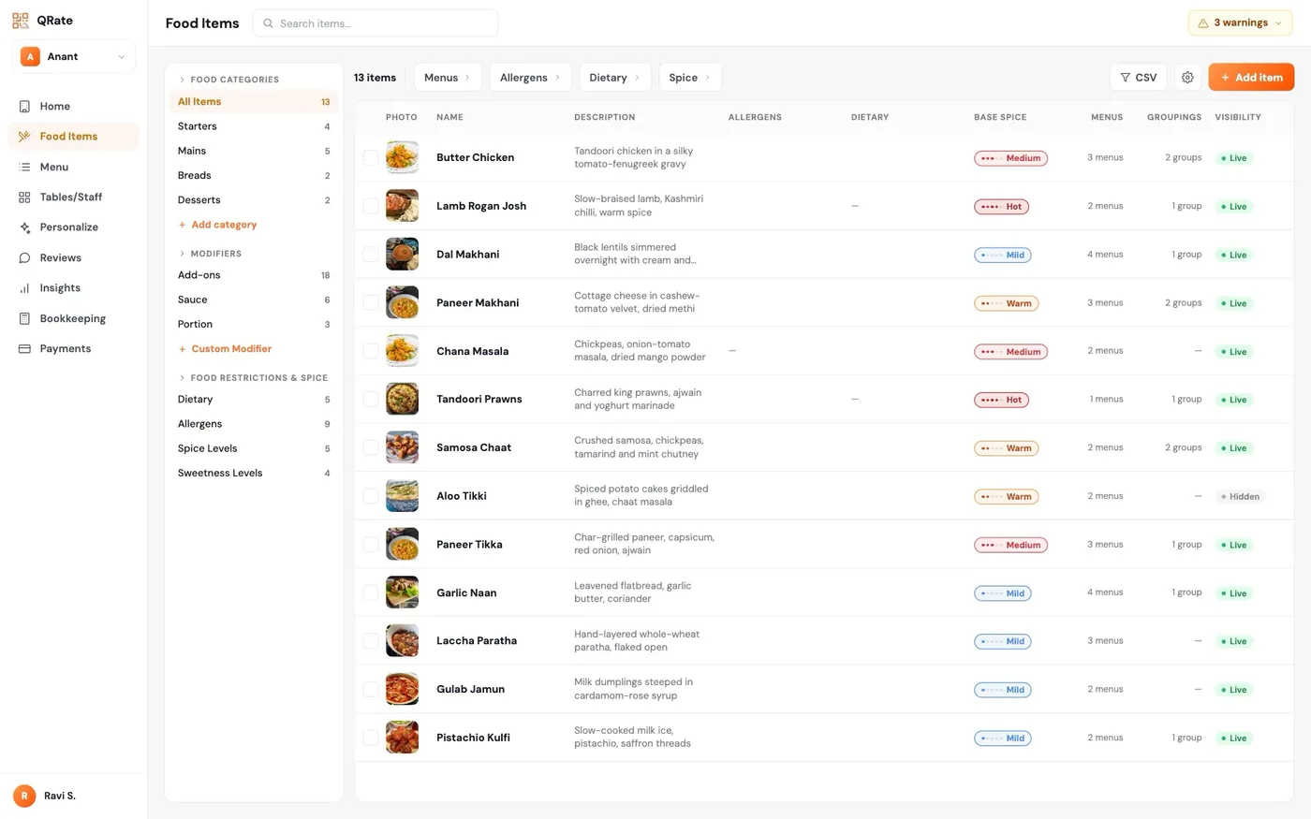Open the Dietary filter dropdown
The image size is (1311, 819).
tap(614, 78)
